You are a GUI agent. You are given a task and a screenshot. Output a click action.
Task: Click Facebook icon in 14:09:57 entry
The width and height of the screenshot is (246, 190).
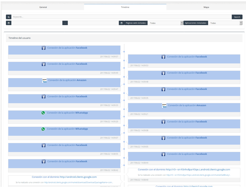point(43,48)
